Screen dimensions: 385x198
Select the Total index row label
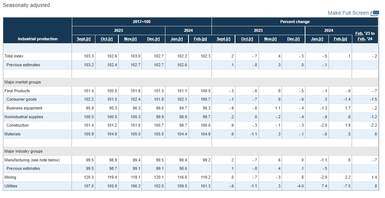point(14,56)
